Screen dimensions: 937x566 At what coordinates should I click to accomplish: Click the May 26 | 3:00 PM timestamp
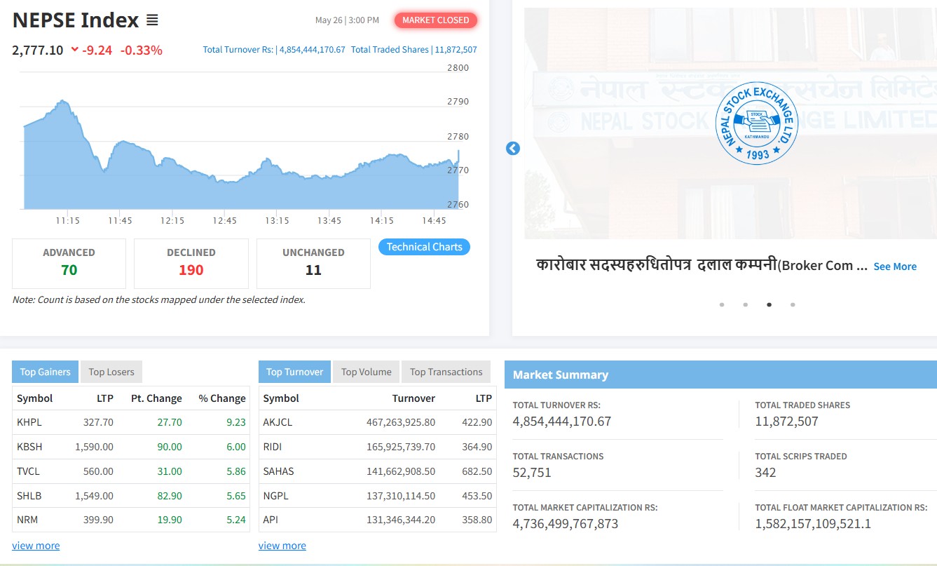(x=347, y=20)
